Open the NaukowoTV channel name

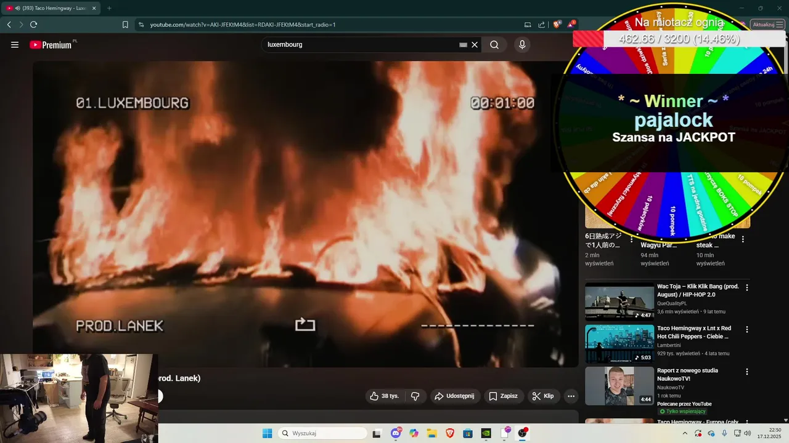pos(671,387)
